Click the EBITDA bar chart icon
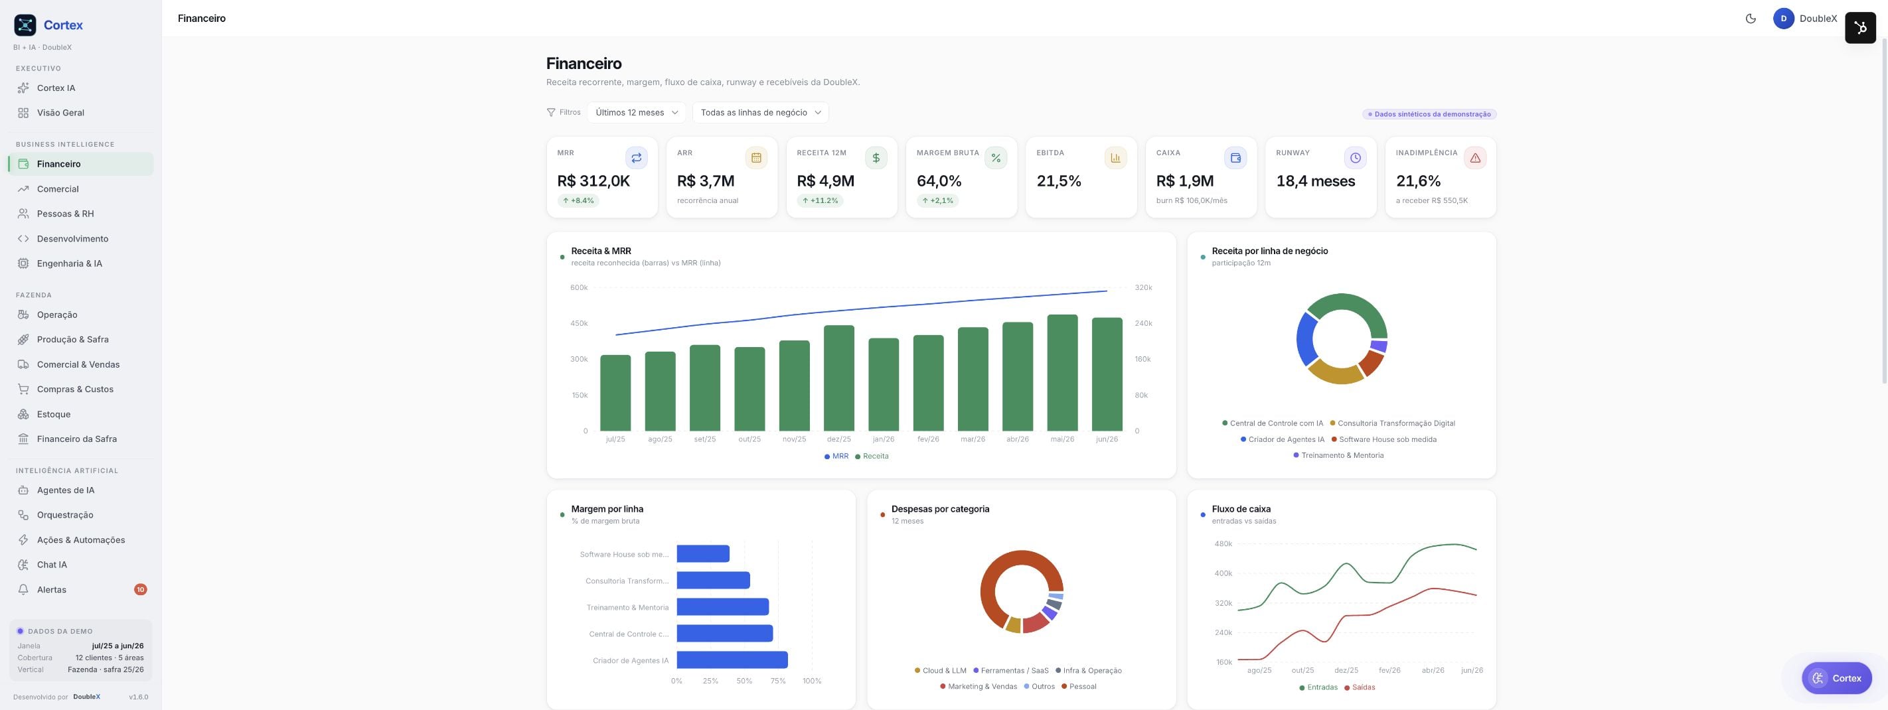 [x=1115, y=157]
